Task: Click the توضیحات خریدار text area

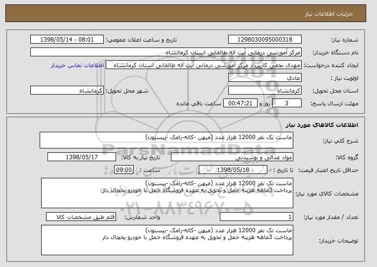Action: click(167, 240)
